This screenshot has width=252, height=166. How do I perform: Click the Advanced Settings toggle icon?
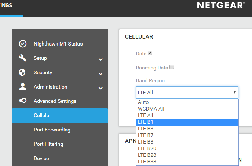coord(23,101)
